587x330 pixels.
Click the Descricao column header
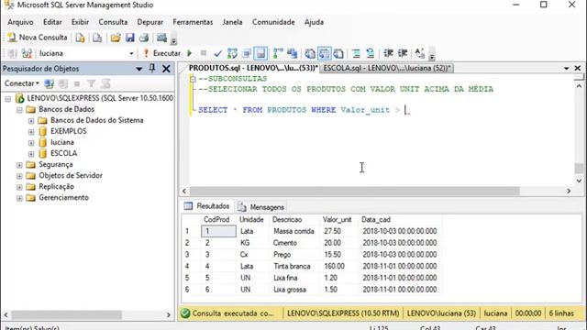294,220
